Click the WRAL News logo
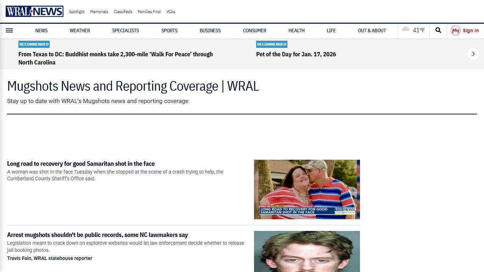The image size is (484, 272). point(34,11)
